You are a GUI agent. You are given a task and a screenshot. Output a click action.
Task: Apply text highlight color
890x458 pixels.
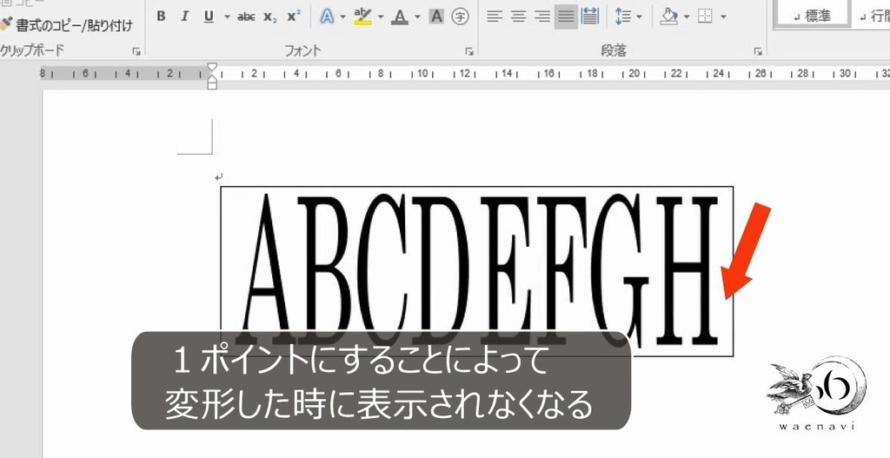(x=362, y=17)
